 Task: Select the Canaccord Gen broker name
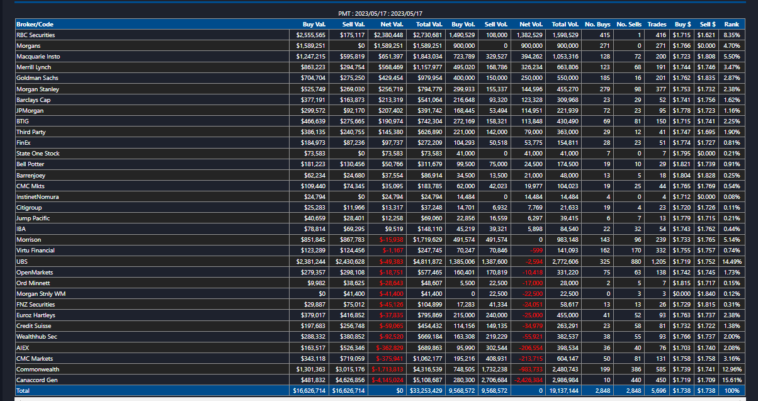(38, 380)
